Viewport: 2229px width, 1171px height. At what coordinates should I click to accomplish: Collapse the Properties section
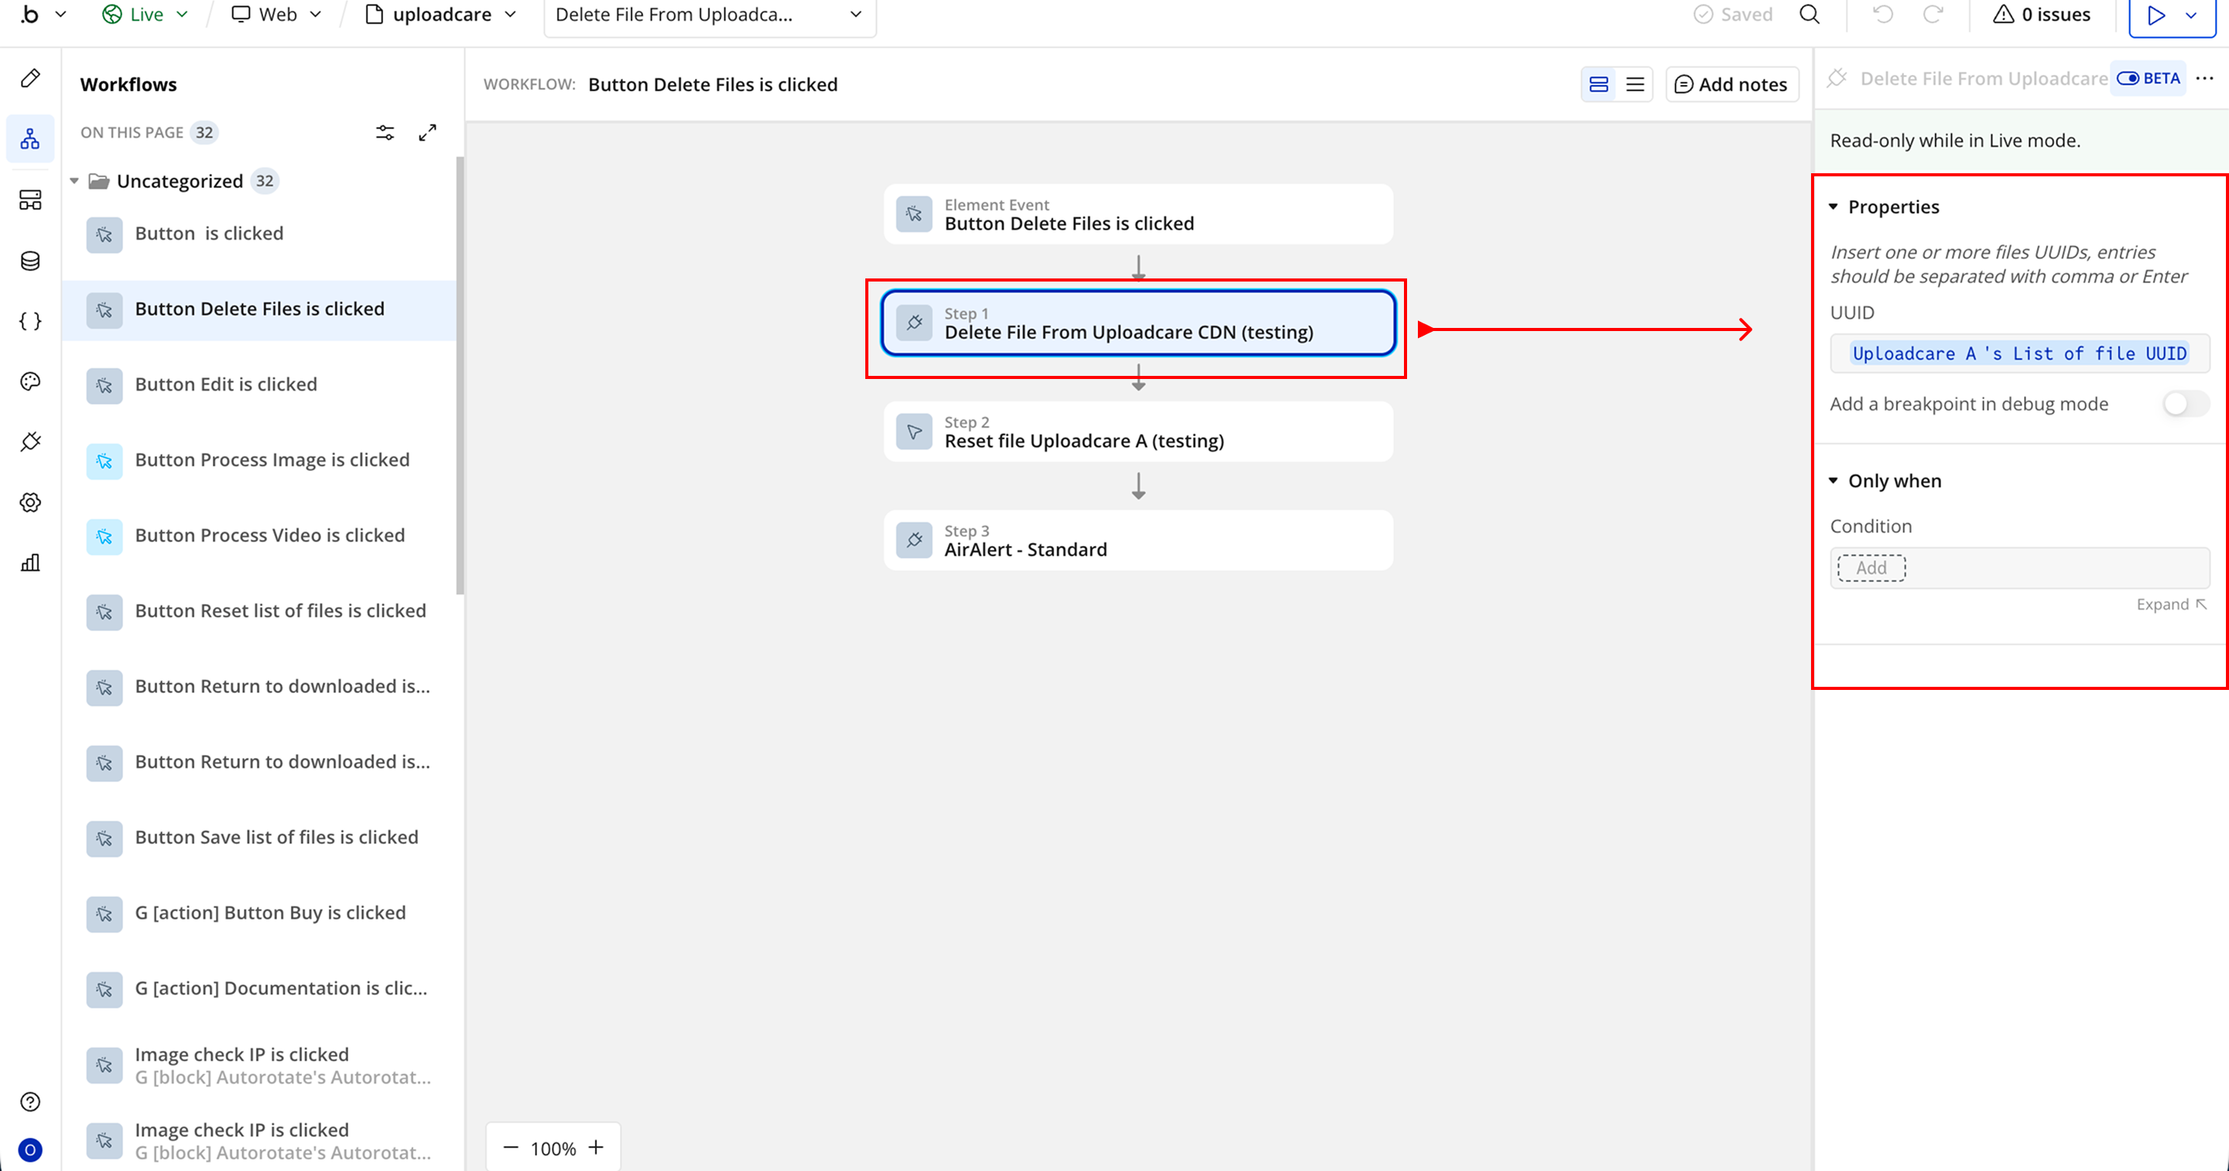point(1834,207)
